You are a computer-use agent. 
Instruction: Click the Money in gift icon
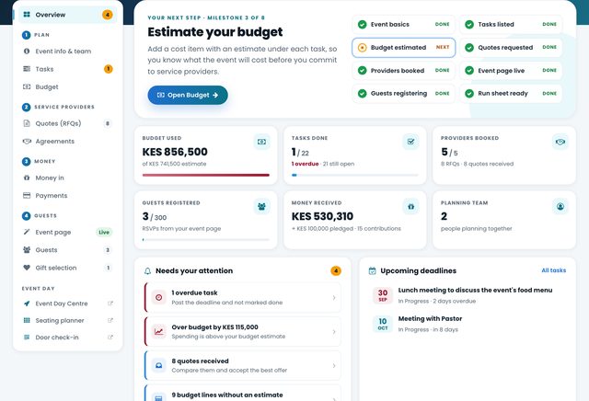(x=27, y=178)
